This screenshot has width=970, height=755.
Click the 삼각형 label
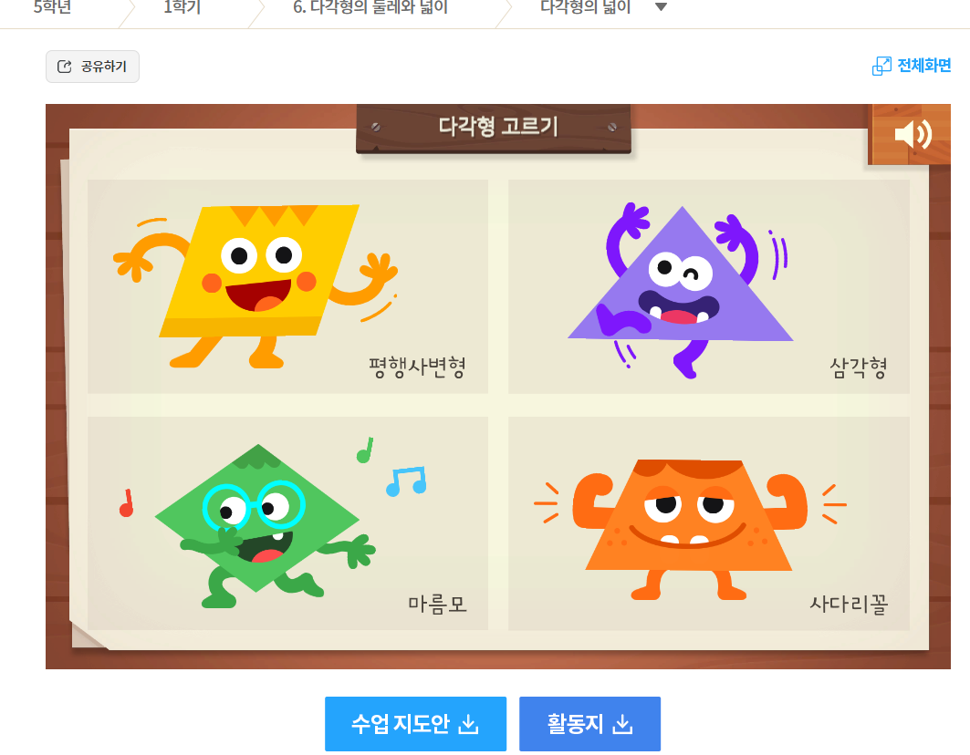pyautogui.click(x=859, y=367)
